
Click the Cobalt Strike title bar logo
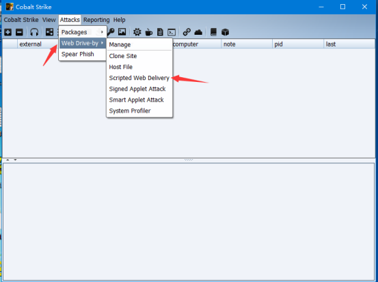10,7
